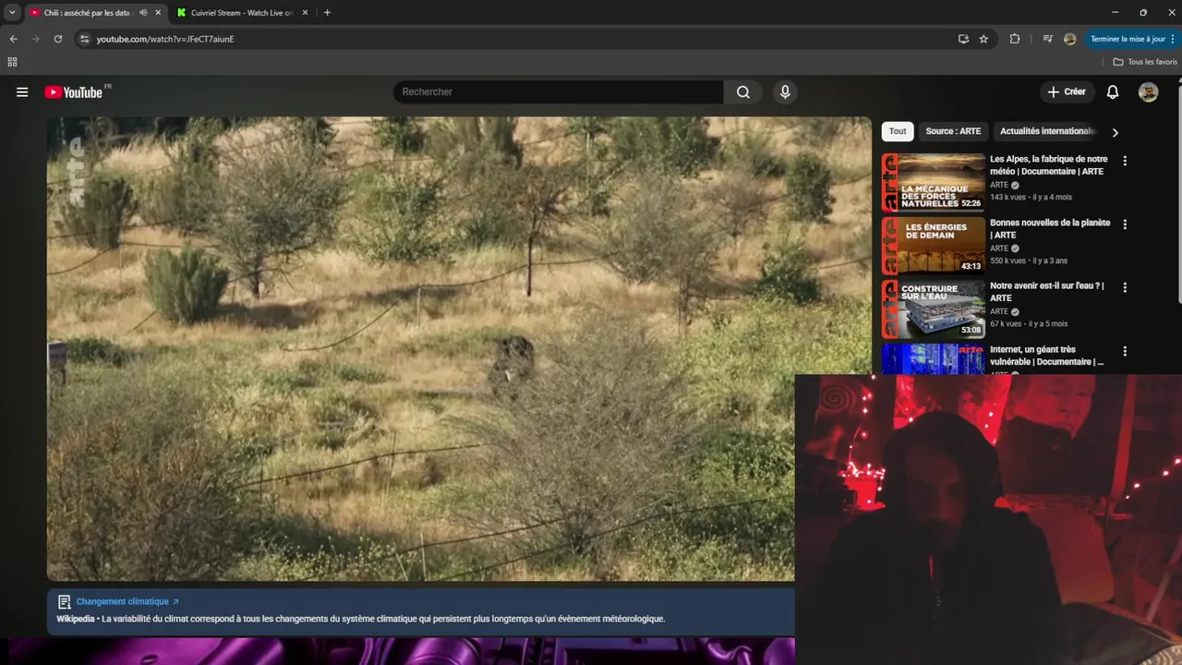Viewport: 1182px width, 665px height.
Task: Click ARTE channel under Bonnes nouvelles
Action: point(999,248)
